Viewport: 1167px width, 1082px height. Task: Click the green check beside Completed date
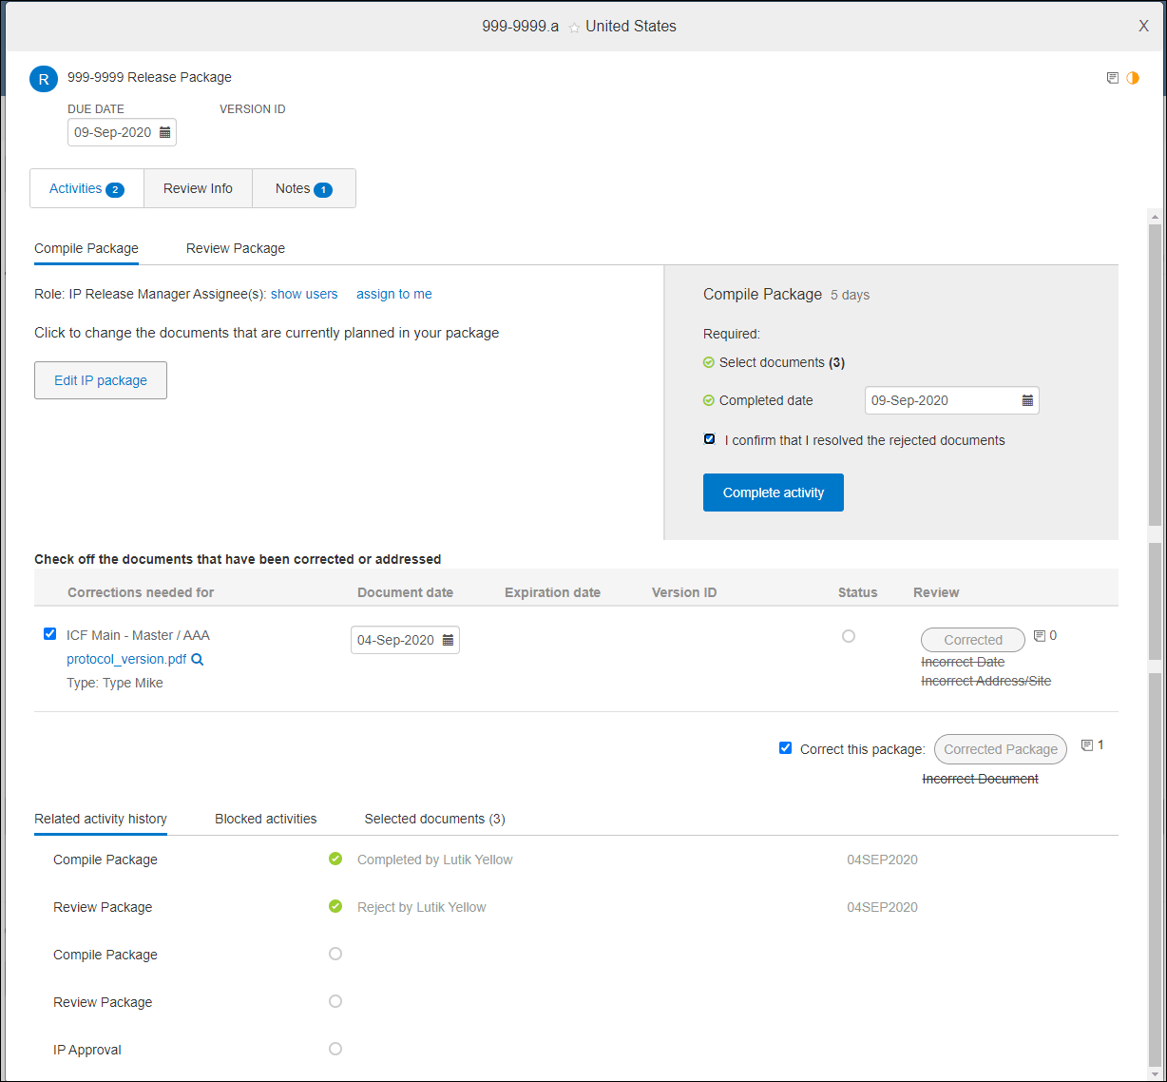coord(708,400)
